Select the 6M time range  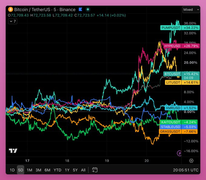(48, 170)
